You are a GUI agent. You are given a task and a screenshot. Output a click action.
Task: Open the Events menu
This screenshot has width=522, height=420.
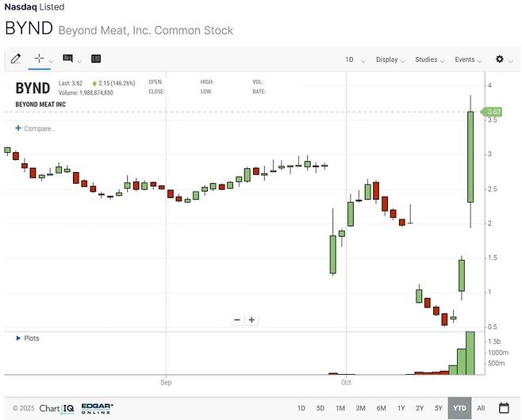tap(468, 59)
